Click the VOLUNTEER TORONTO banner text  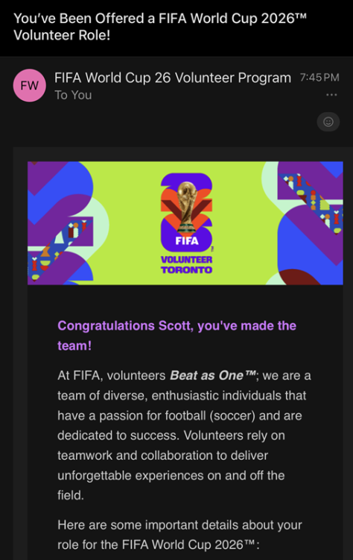186,264
